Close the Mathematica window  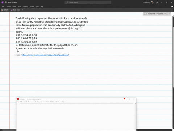click(134, 99)
